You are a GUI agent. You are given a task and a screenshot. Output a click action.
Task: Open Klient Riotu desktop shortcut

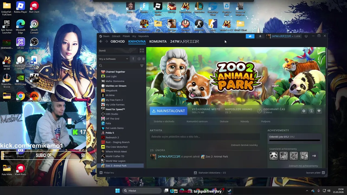pos(21,170)
